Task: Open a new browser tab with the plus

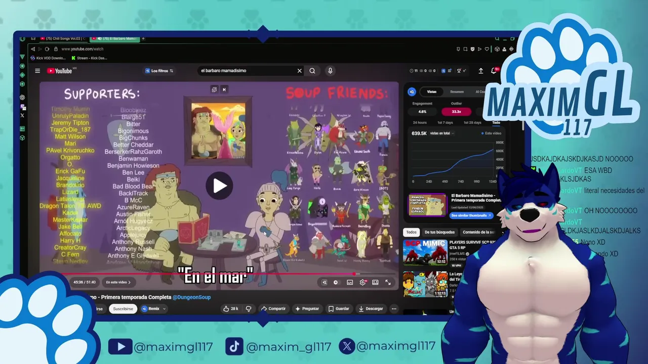Action: point(143,38)
